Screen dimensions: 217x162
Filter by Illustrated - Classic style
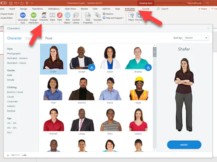(x=16, y=63)
